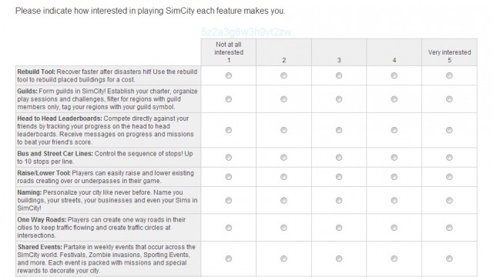Select rating 3 for One Way Roads

tap(339, 228)
